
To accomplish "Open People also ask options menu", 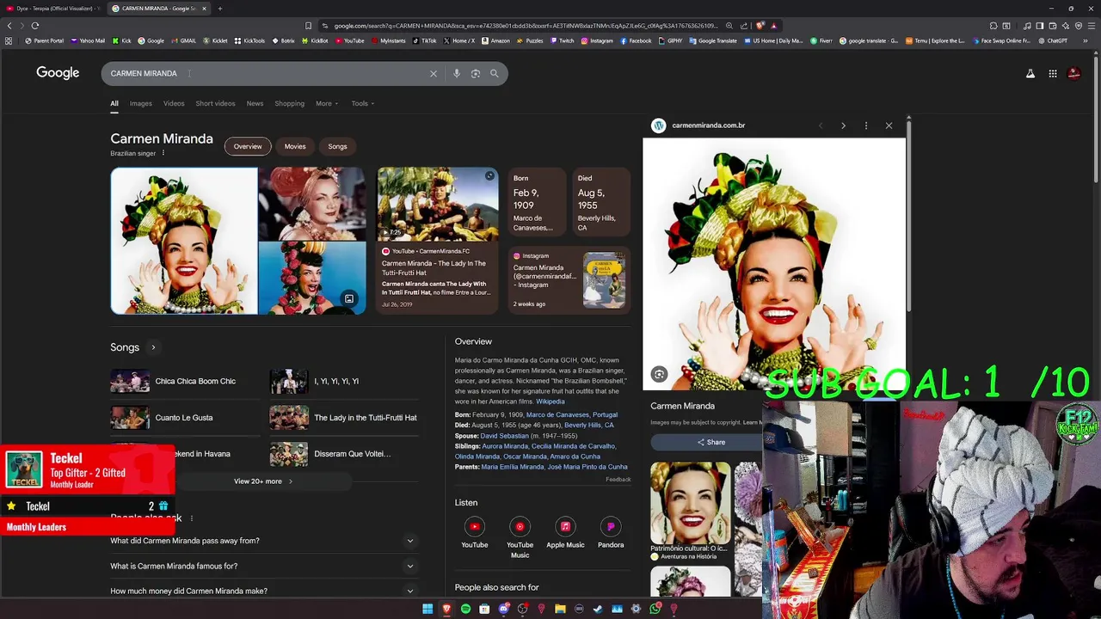I will pyautogui.click(x=192, y=518).
